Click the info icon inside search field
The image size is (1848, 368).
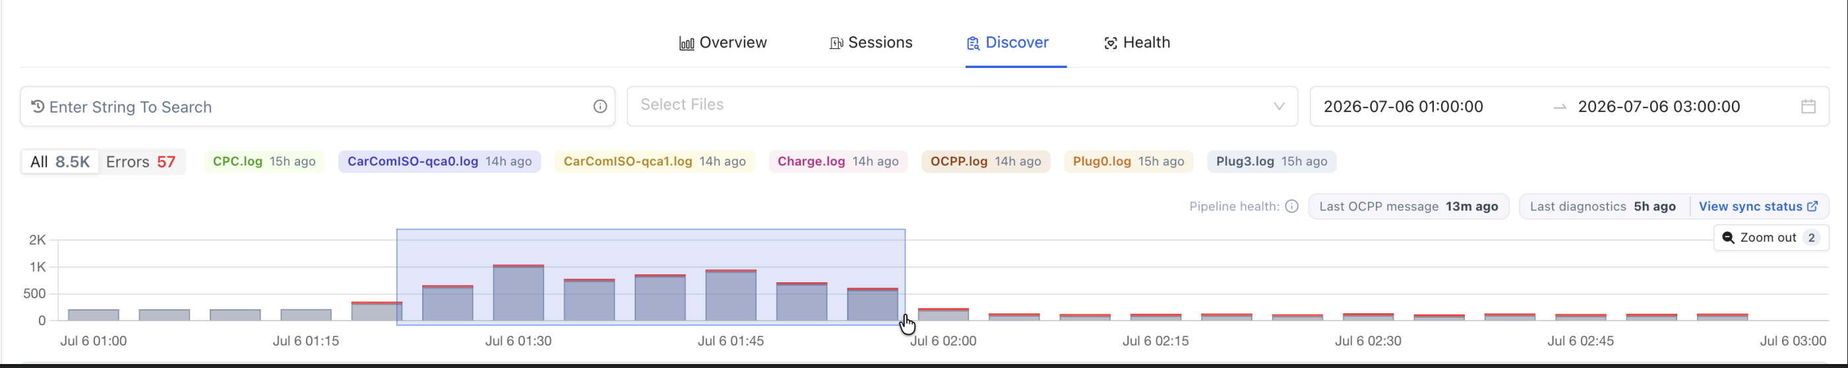point(600,107)
